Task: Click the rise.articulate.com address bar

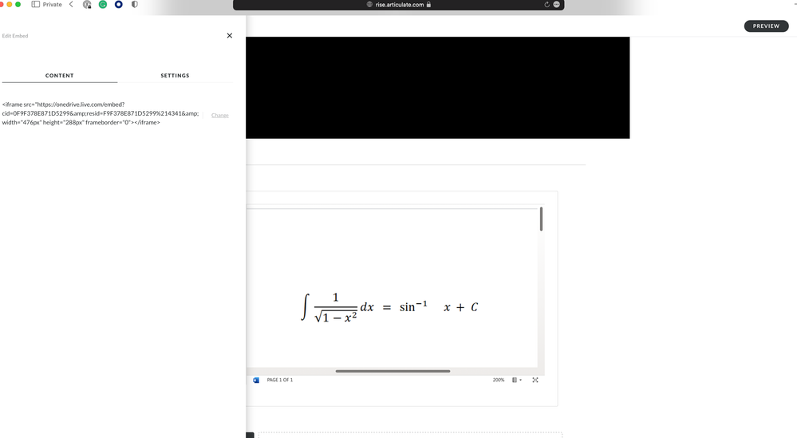Action: pyautogui.click(x=399, y=5)
